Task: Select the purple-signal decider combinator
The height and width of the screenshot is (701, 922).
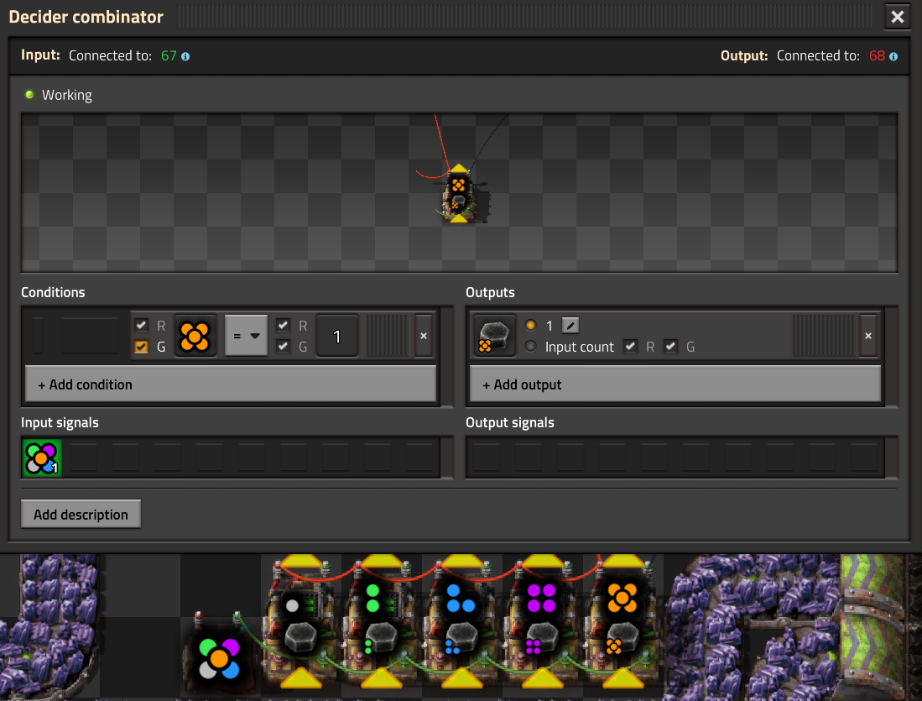Action: (542, 621)
